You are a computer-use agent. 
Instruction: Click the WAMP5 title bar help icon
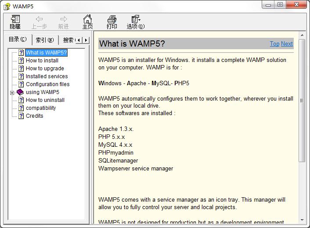pos(6,6)
